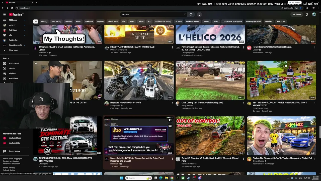Open options for Clark County Tuff Trucks video
This screenshot has height=181, width=321.
point(244,103)
